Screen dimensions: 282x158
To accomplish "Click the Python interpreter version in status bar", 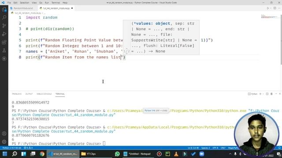I will (12, 148).
